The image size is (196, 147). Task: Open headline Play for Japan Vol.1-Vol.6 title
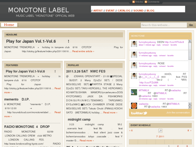coord(37,41)
